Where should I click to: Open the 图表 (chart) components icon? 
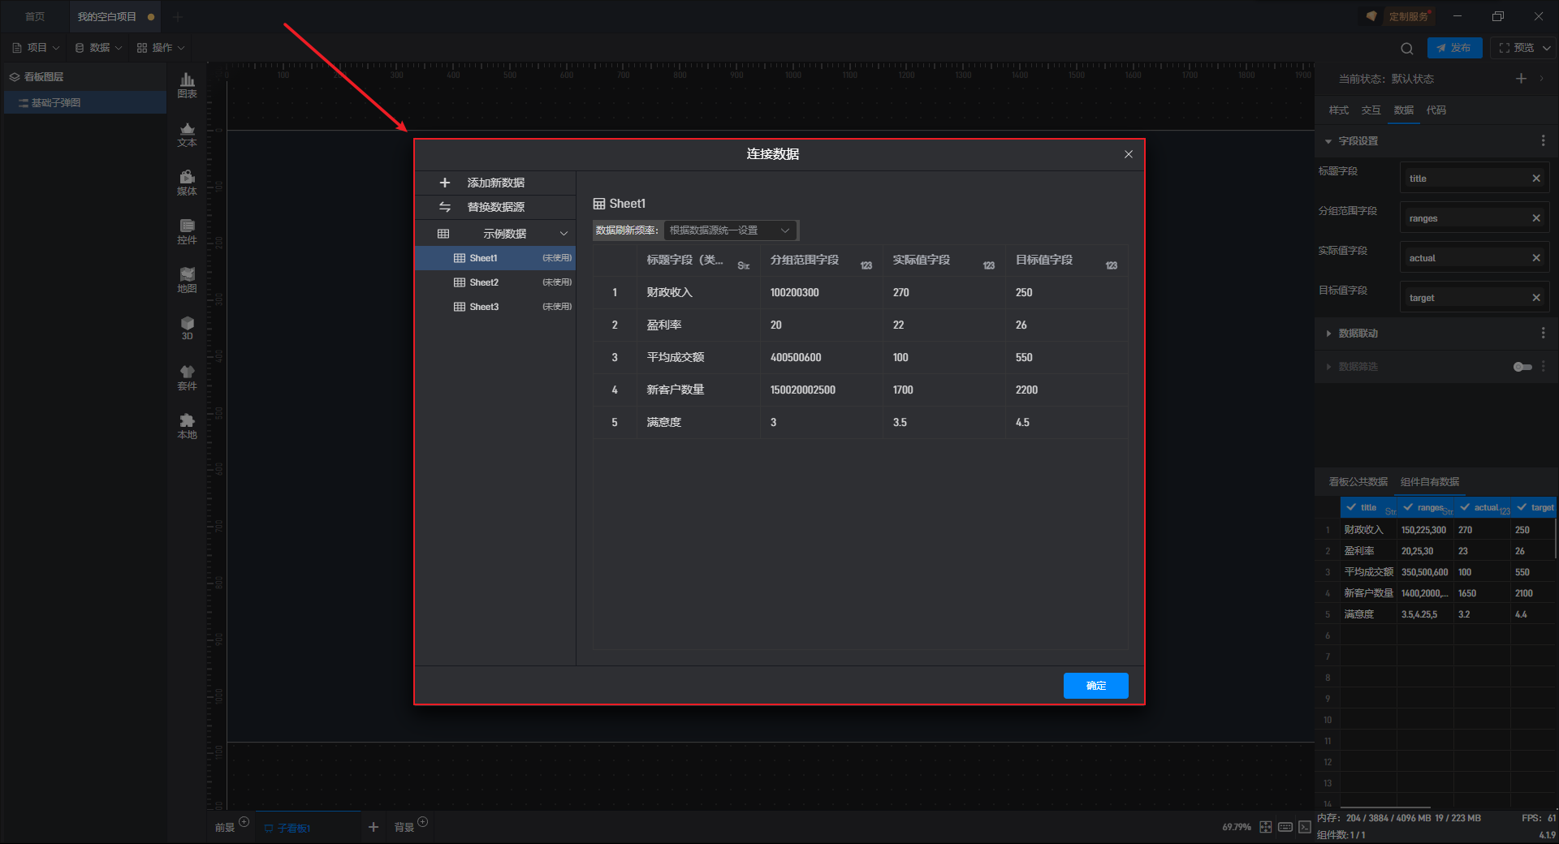[x=187, y=84]
